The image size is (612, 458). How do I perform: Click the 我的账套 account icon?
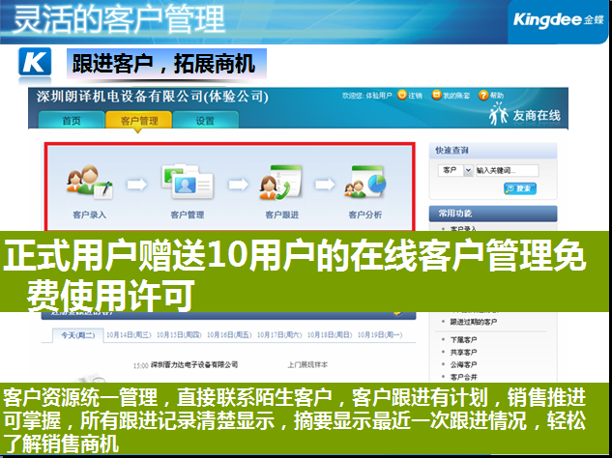pos(436,95)
